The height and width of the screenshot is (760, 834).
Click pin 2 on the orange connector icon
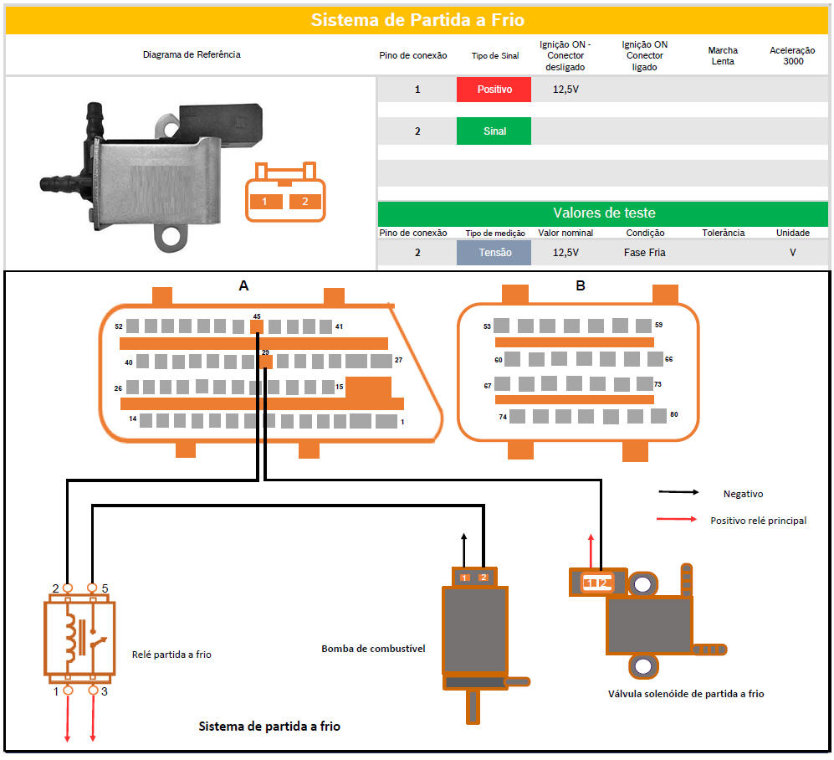tap(305, 201)
